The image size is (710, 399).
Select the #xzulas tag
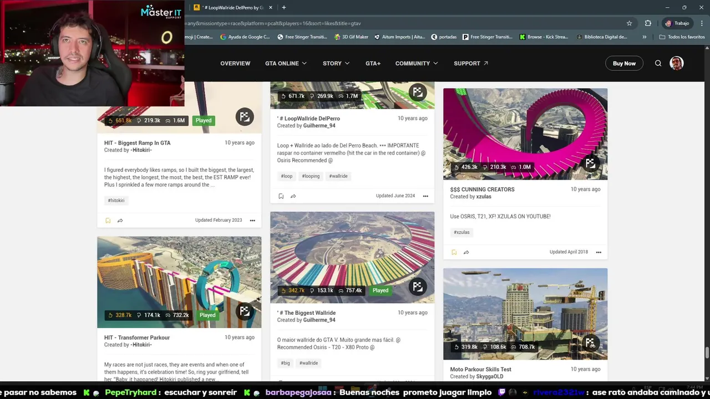click(x=461, y=232)
